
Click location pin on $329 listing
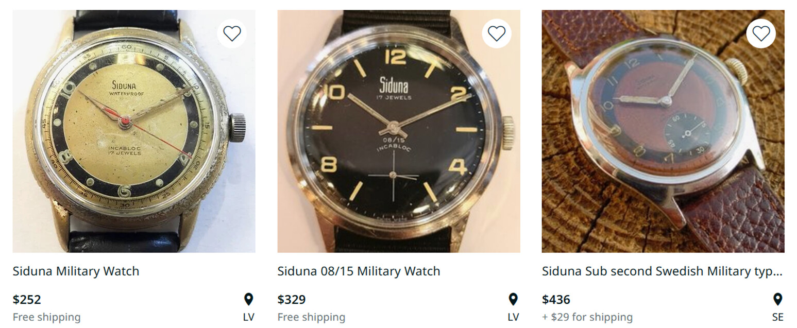pyautogui.click(x=513, y=299)
